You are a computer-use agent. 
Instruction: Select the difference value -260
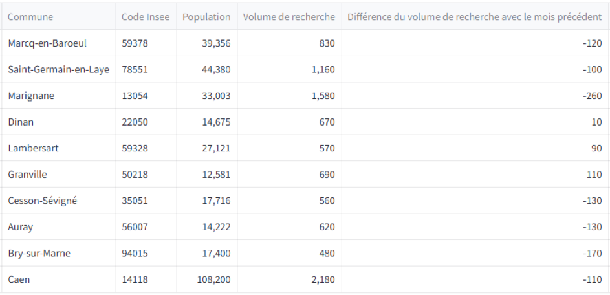pyautogui.click(x=591, y=96)
